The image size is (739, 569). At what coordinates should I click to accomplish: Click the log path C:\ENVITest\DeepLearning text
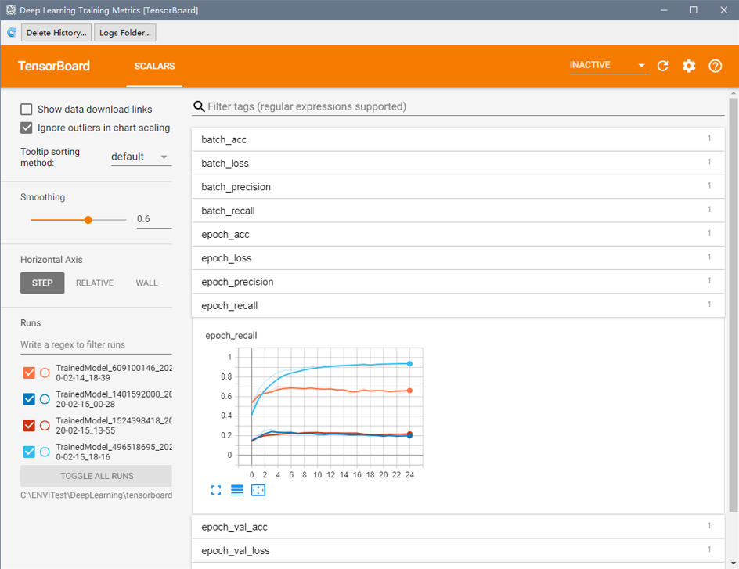click(x=96, y=495)
